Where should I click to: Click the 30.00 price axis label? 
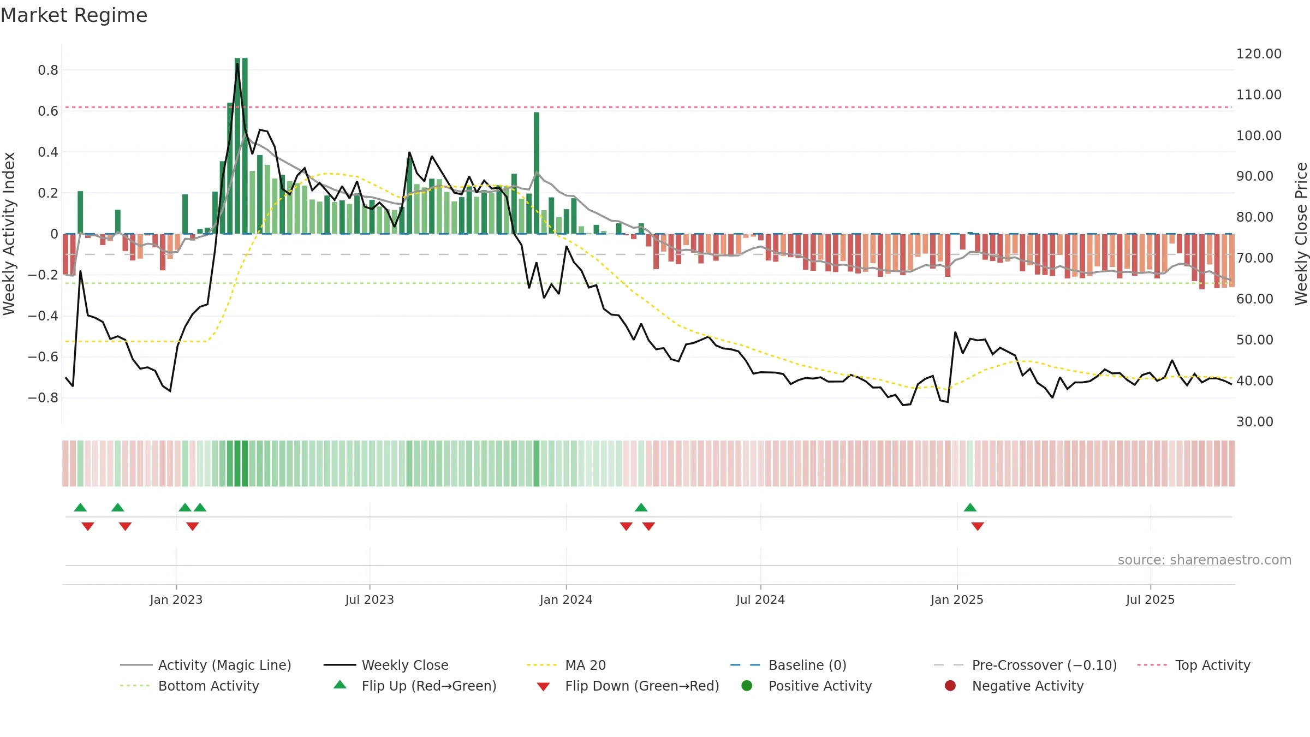point(1254,421)
